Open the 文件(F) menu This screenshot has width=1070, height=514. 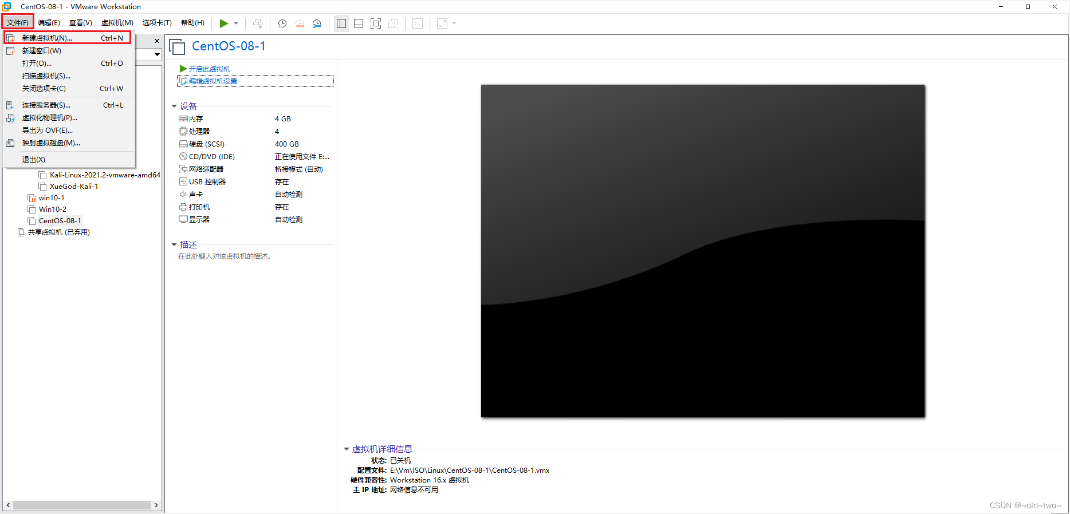(18, 22)
